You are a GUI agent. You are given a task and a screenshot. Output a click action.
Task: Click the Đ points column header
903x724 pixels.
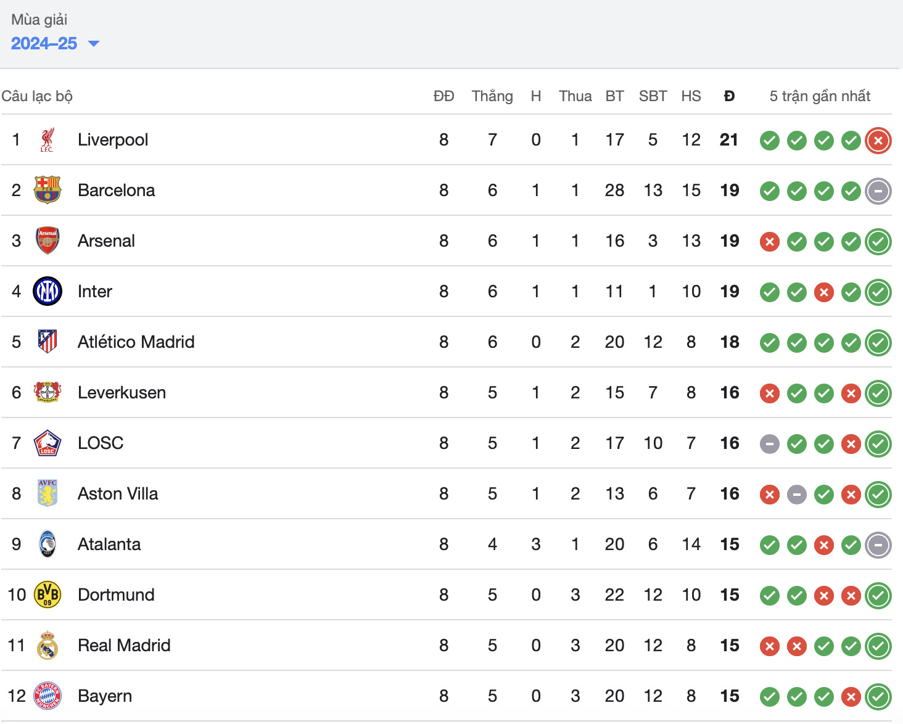coord(728,96)
